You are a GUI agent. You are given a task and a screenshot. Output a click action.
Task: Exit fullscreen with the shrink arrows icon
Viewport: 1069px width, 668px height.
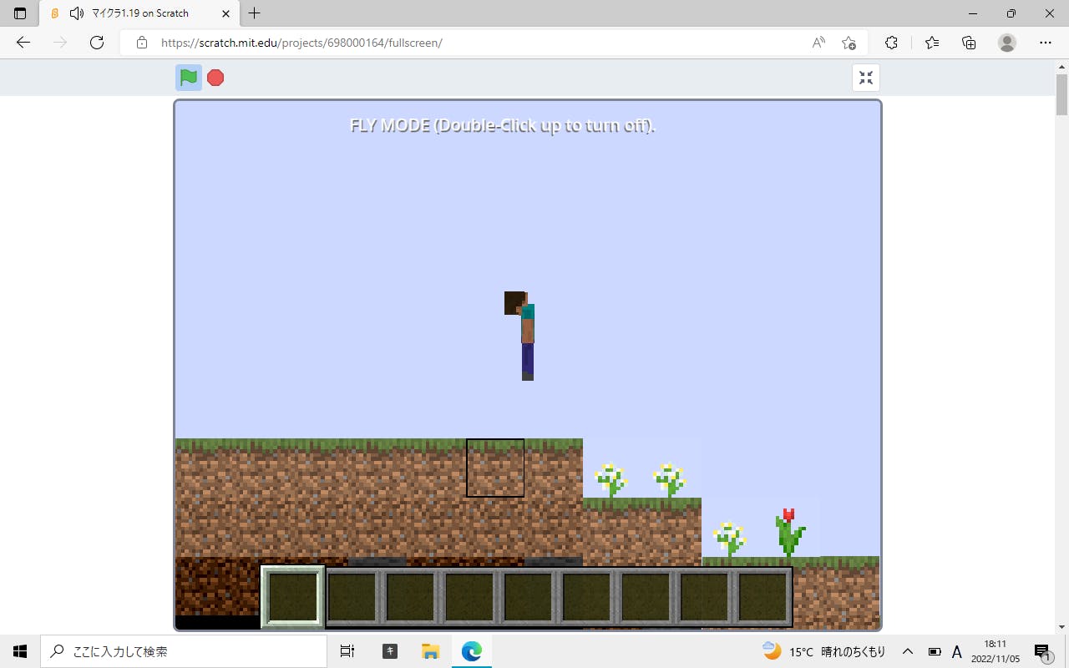pos(866,78)
